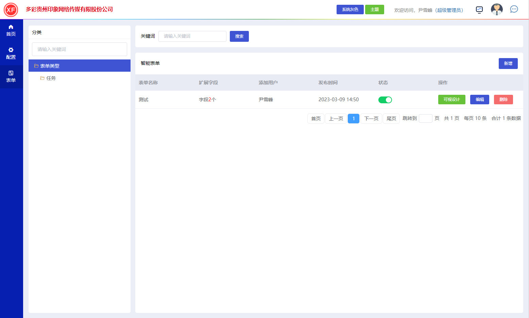This screenshot has width=529, height=318.
Task: Click folder icon beside 任务
Action: coord(42,78)
